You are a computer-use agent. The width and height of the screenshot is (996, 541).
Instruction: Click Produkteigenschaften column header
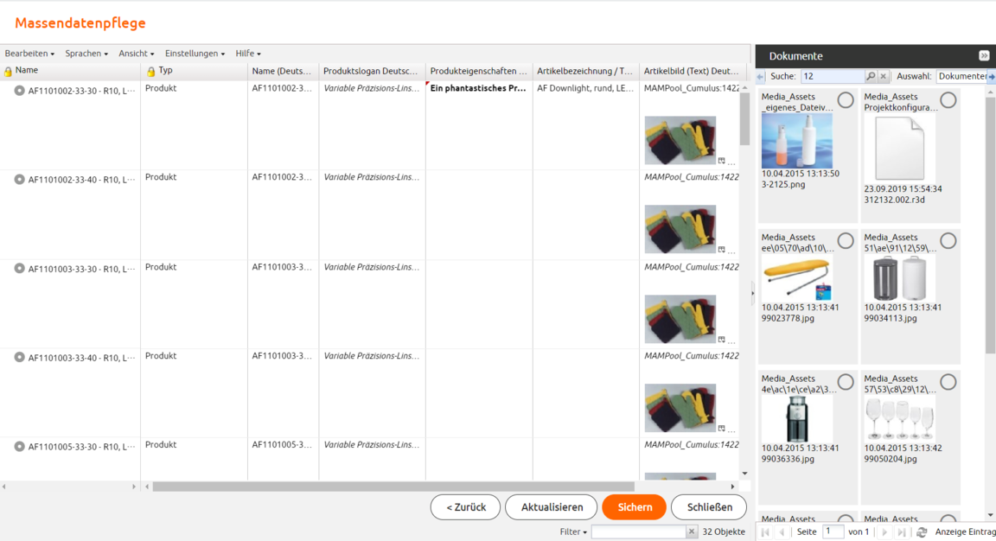[478, 71]
